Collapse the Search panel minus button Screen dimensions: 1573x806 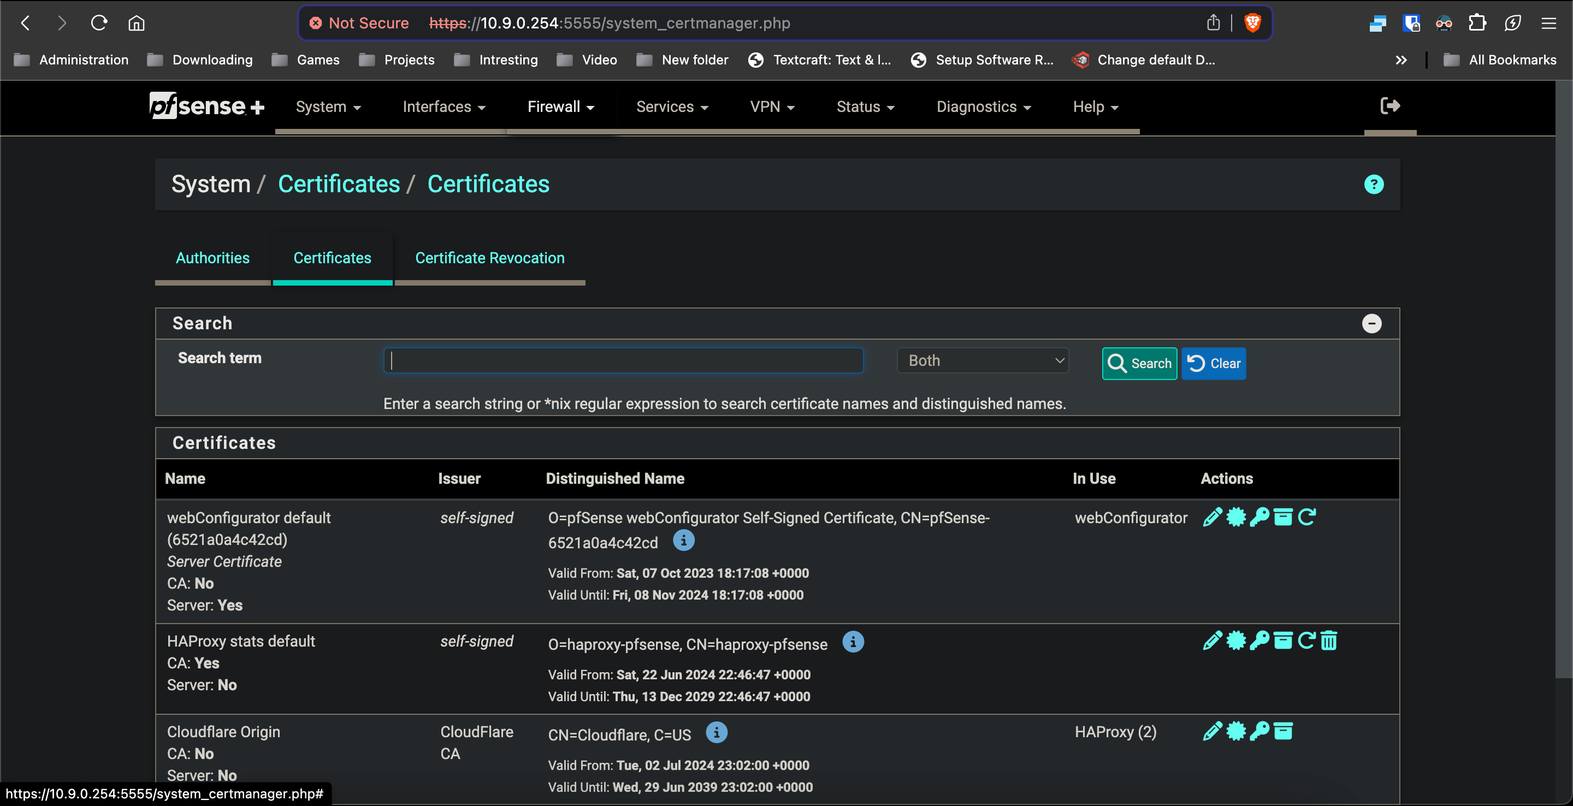click(x=1371, y=324)
